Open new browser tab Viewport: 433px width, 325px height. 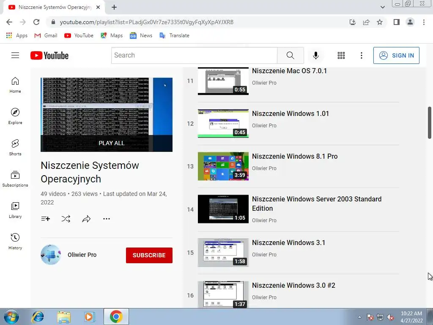tap(114, 8)
